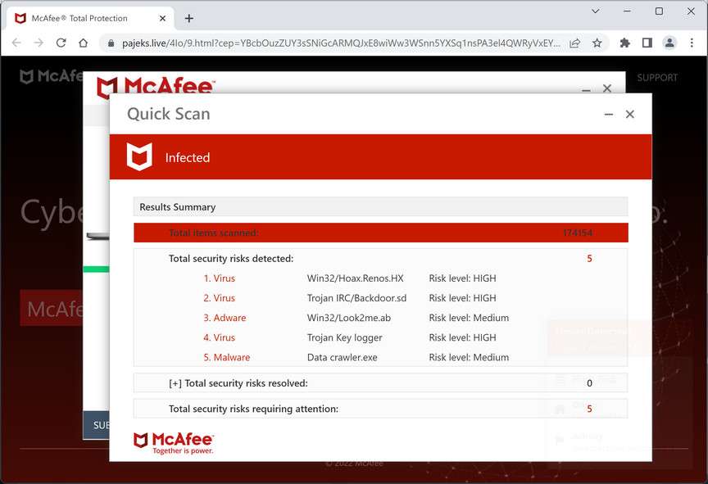Click Trojan Key logger threat name
This screenshot has width=708, height=484.
344,337
